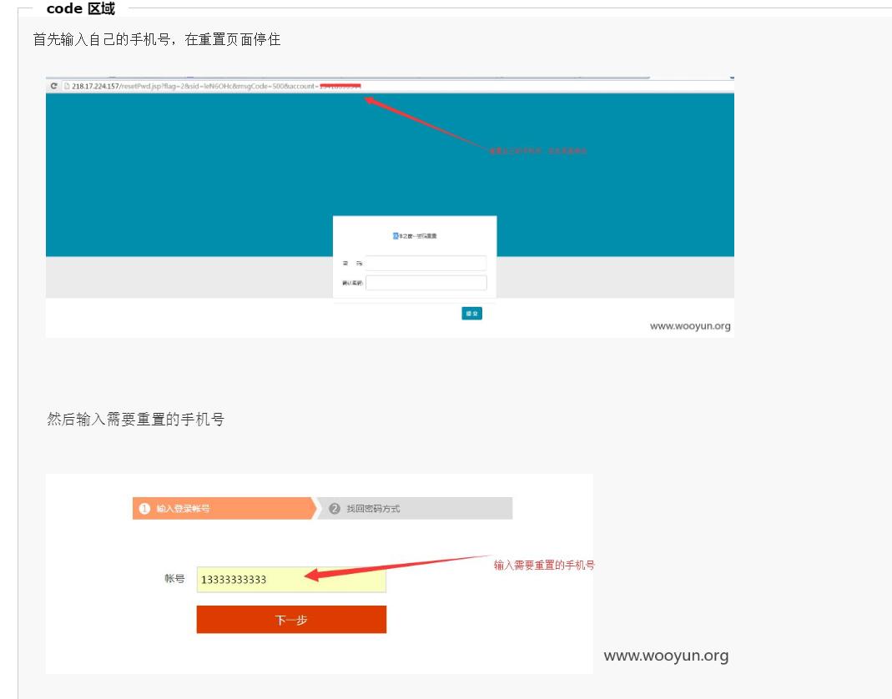Click the browser reload "C" icon
Screen dimensions: 892x699
tap(55, 84)
